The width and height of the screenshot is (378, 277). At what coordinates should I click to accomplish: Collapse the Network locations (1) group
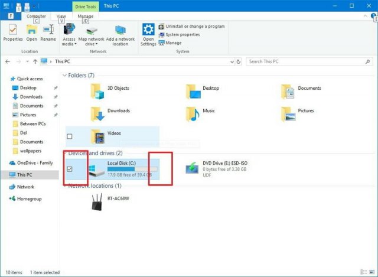tap(65, 186)
